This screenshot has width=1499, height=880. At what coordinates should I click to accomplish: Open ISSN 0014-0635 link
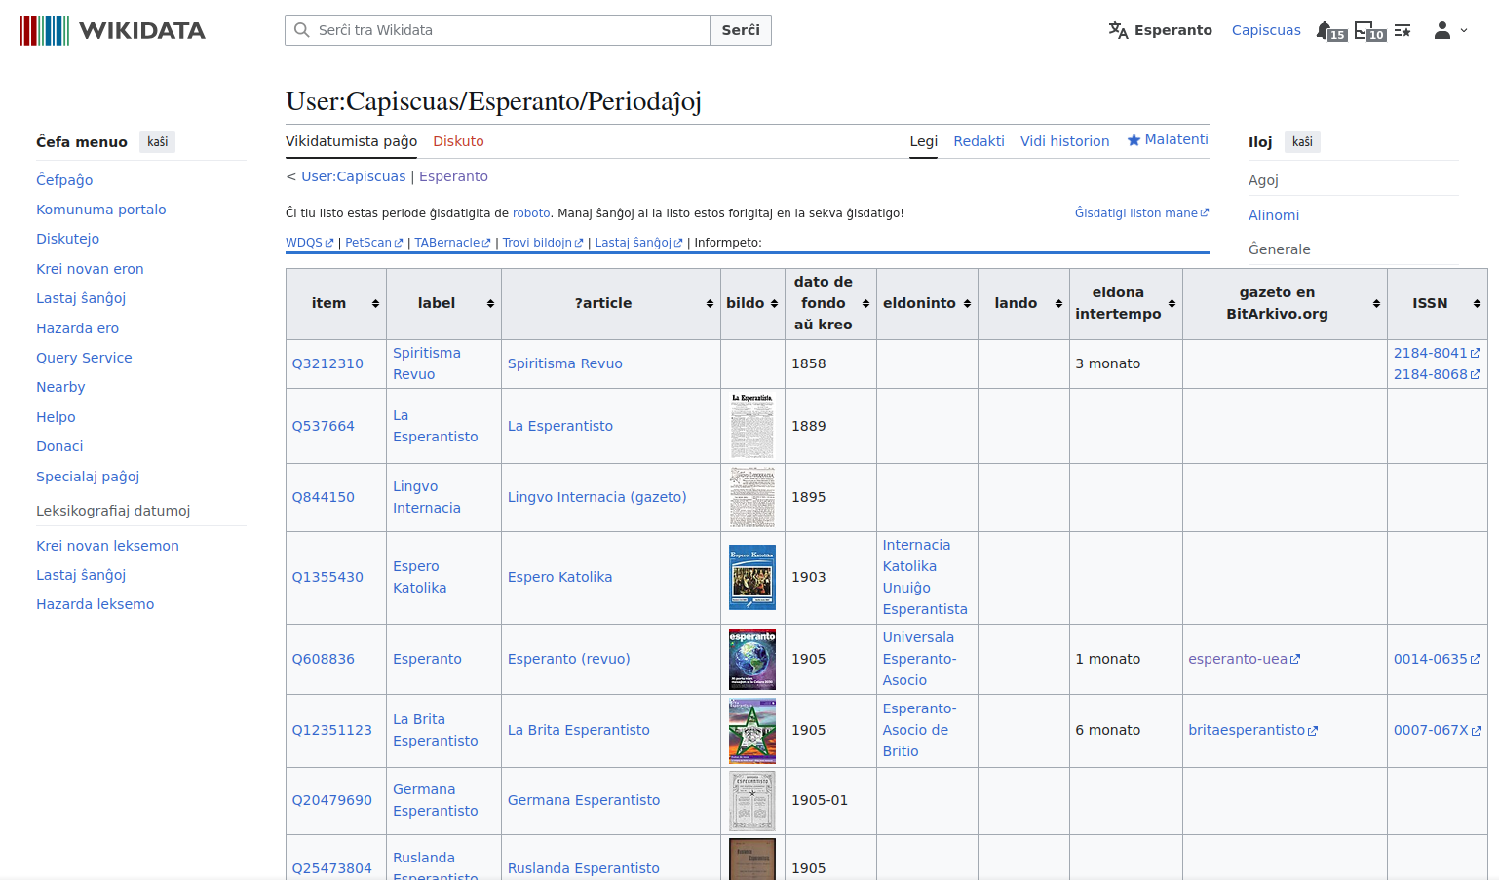[1437, 659]
